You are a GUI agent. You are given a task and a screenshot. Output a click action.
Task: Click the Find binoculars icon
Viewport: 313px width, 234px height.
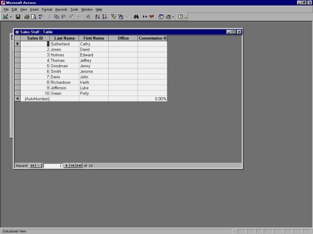pyautogui.click(x=136, y=17)
